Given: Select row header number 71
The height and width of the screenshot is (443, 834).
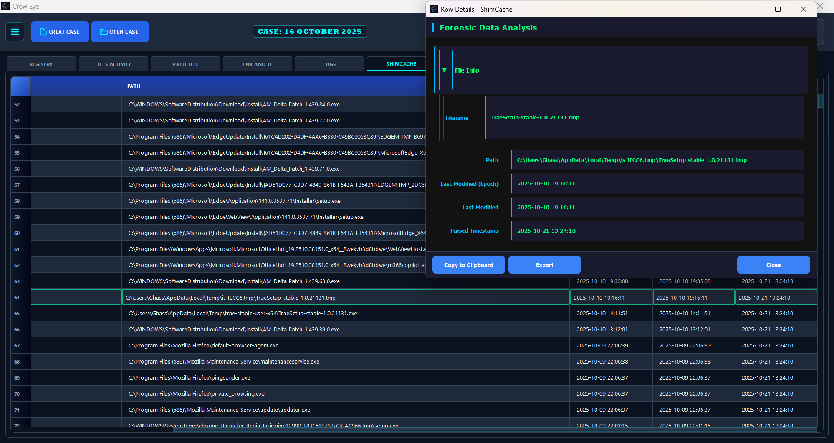Looking at the screenshot, I should [21, 410].
